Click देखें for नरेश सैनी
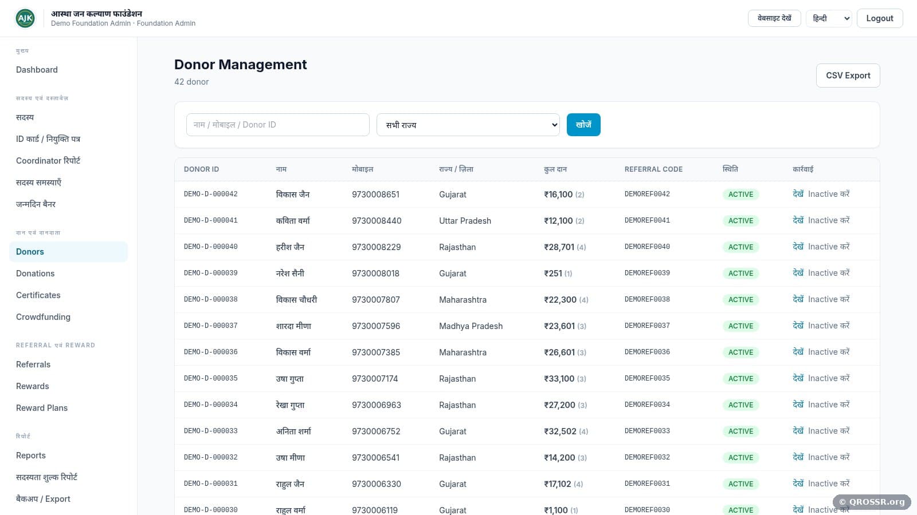The height and width of the screenshot is (515, 917). coord(798,273)
